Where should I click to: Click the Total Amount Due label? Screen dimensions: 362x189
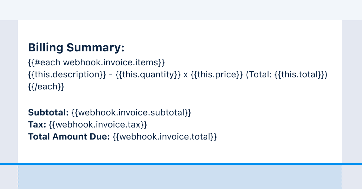coord(69,137)
